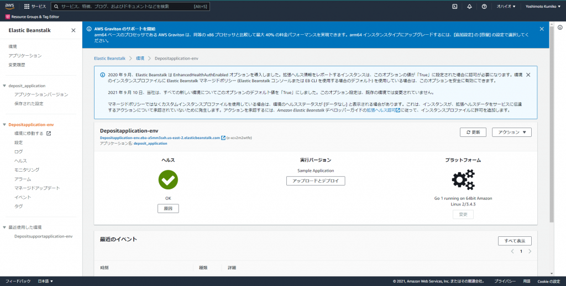This screenshot has width=566, height=286.
Task: Open 保存された設定 in sidebar
Action: pyautogui.click(x=29, y=103)
